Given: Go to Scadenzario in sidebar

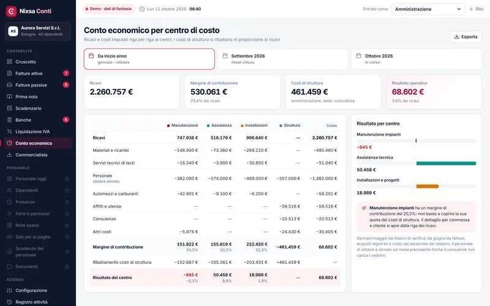Looking at the screenshot, I should pos(38,108).
